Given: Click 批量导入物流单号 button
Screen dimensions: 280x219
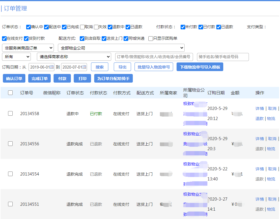Looking at the screenshot, I should (154, 67).
